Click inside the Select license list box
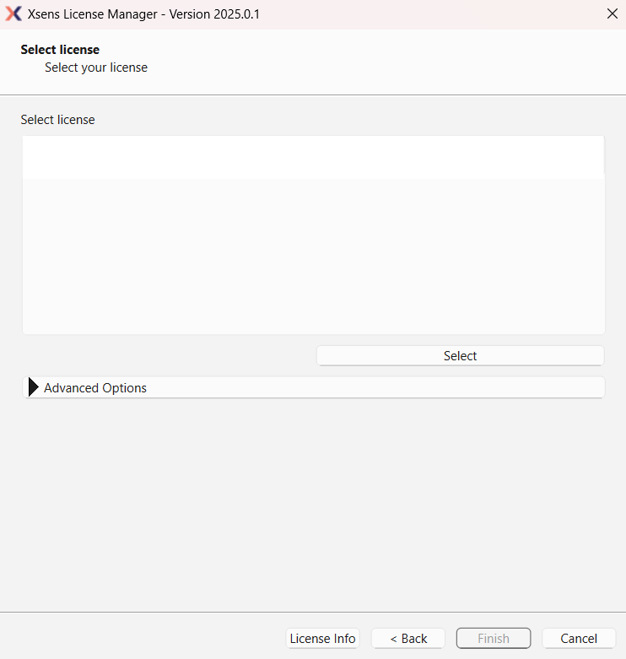This screenshot has width=626, height=659. pos(313,235)
